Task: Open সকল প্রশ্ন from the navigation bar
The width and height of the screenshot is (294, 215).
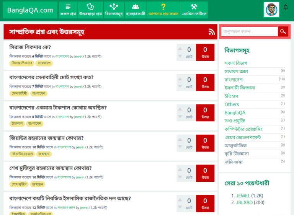Action: coord(68,10)
